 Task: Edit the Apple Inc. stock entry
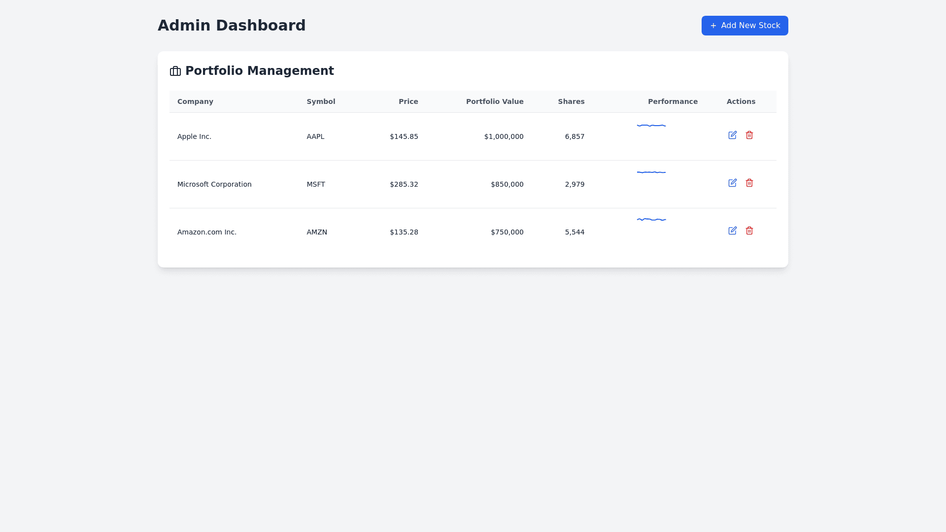click(733, 135)
